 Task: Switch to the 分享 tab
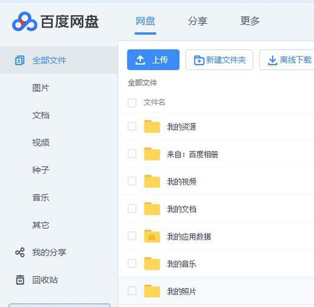coord(197,21)
